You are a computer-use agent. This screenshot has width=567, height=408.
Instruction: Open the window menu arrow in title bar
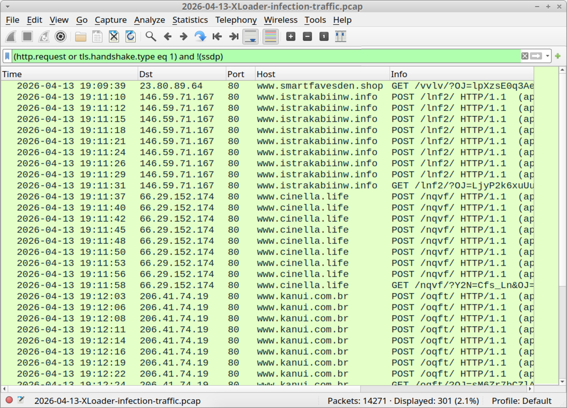[7, 7]
